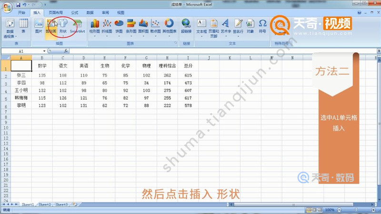The image size is (381, 214).
Task: Zoom in with plus button
Action: pyautogui.click(x=373, y=210)
